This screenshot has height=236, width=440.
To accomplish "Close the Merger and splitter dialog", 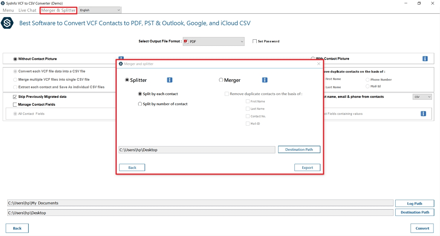I will [319, 64].
